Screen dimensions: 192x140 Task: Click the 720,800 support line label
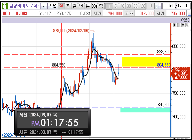click(164, 104)
